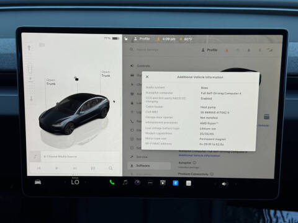Tap the Audio system row label

pos(155,87)
